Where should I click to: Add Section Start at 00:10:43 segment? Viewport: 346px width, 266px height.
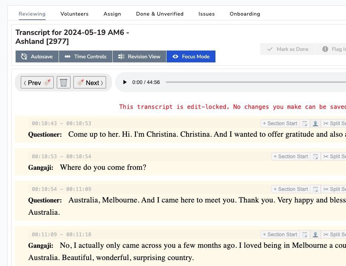[280, 123]
